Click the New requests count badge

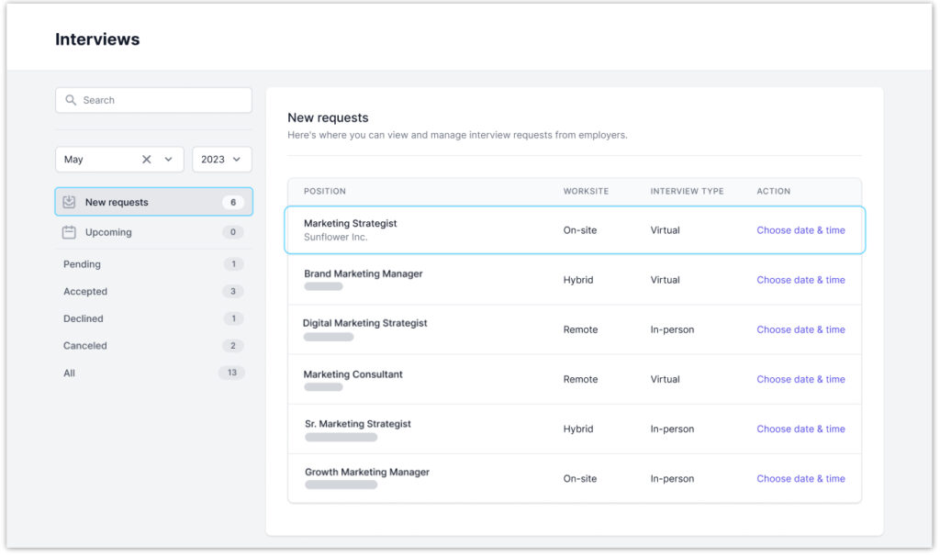pyautogui.click(x=233, y=202)
